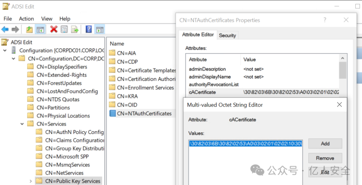
Task: Click the CN=CDP folder icon
Action: (112, 61)
